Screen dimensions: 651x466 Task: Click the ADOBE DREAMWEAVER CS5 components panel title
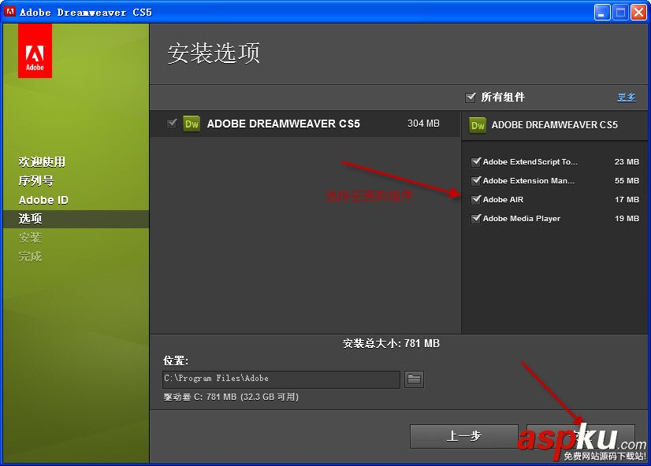click(554, 125)
